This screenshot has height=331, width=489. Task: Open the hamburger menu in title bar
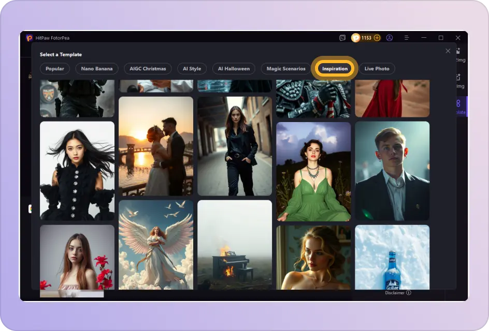407,38
